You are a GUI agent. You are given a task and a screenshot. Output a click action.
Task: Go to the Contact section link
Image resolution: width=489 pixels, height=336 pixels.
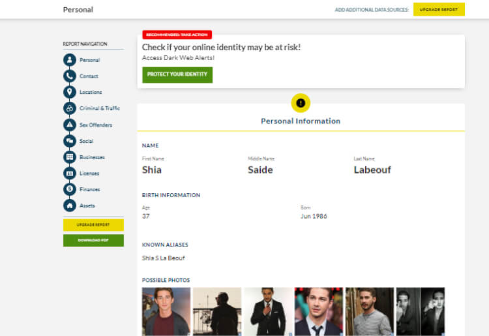coord(89,76)
